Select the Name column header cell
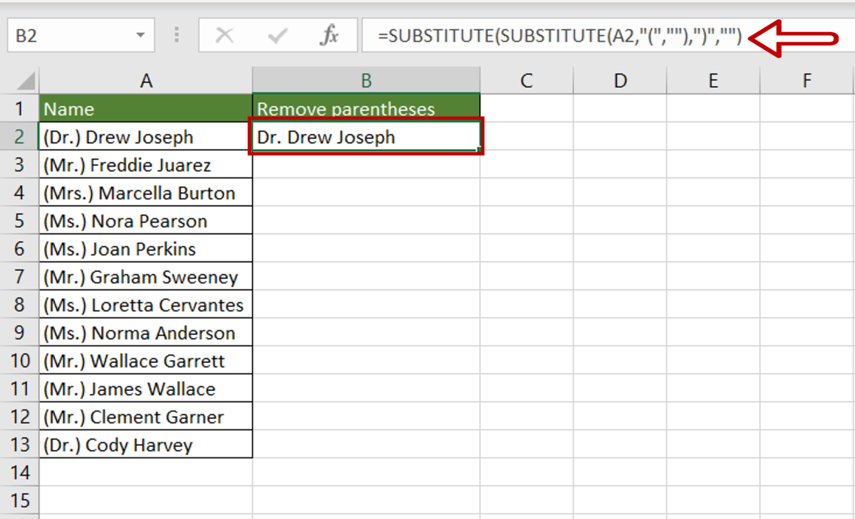855x519 pixels. click(146, 109)
